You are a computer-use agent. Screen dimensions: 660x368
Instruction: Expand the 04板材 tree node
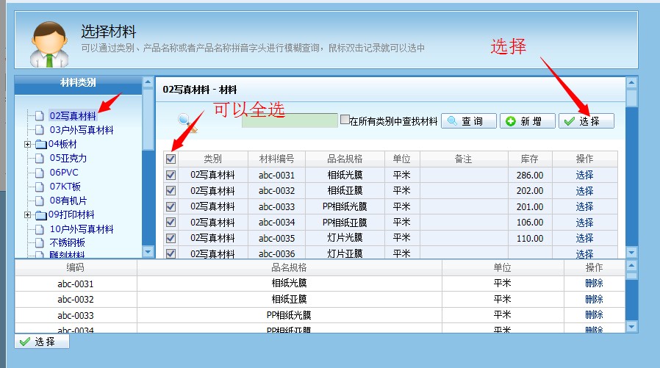[28, 145]
